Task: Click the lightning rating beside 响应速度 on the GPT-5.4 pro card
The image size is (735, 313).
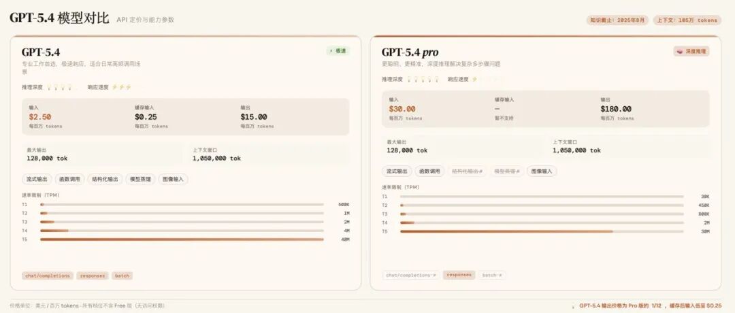Action: [487, 79]
